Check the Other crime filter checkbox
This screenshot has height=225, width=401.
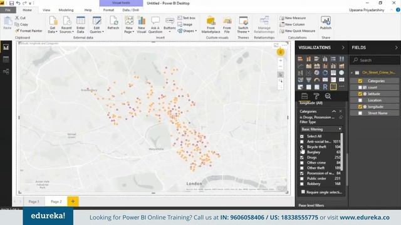(302, 162)
